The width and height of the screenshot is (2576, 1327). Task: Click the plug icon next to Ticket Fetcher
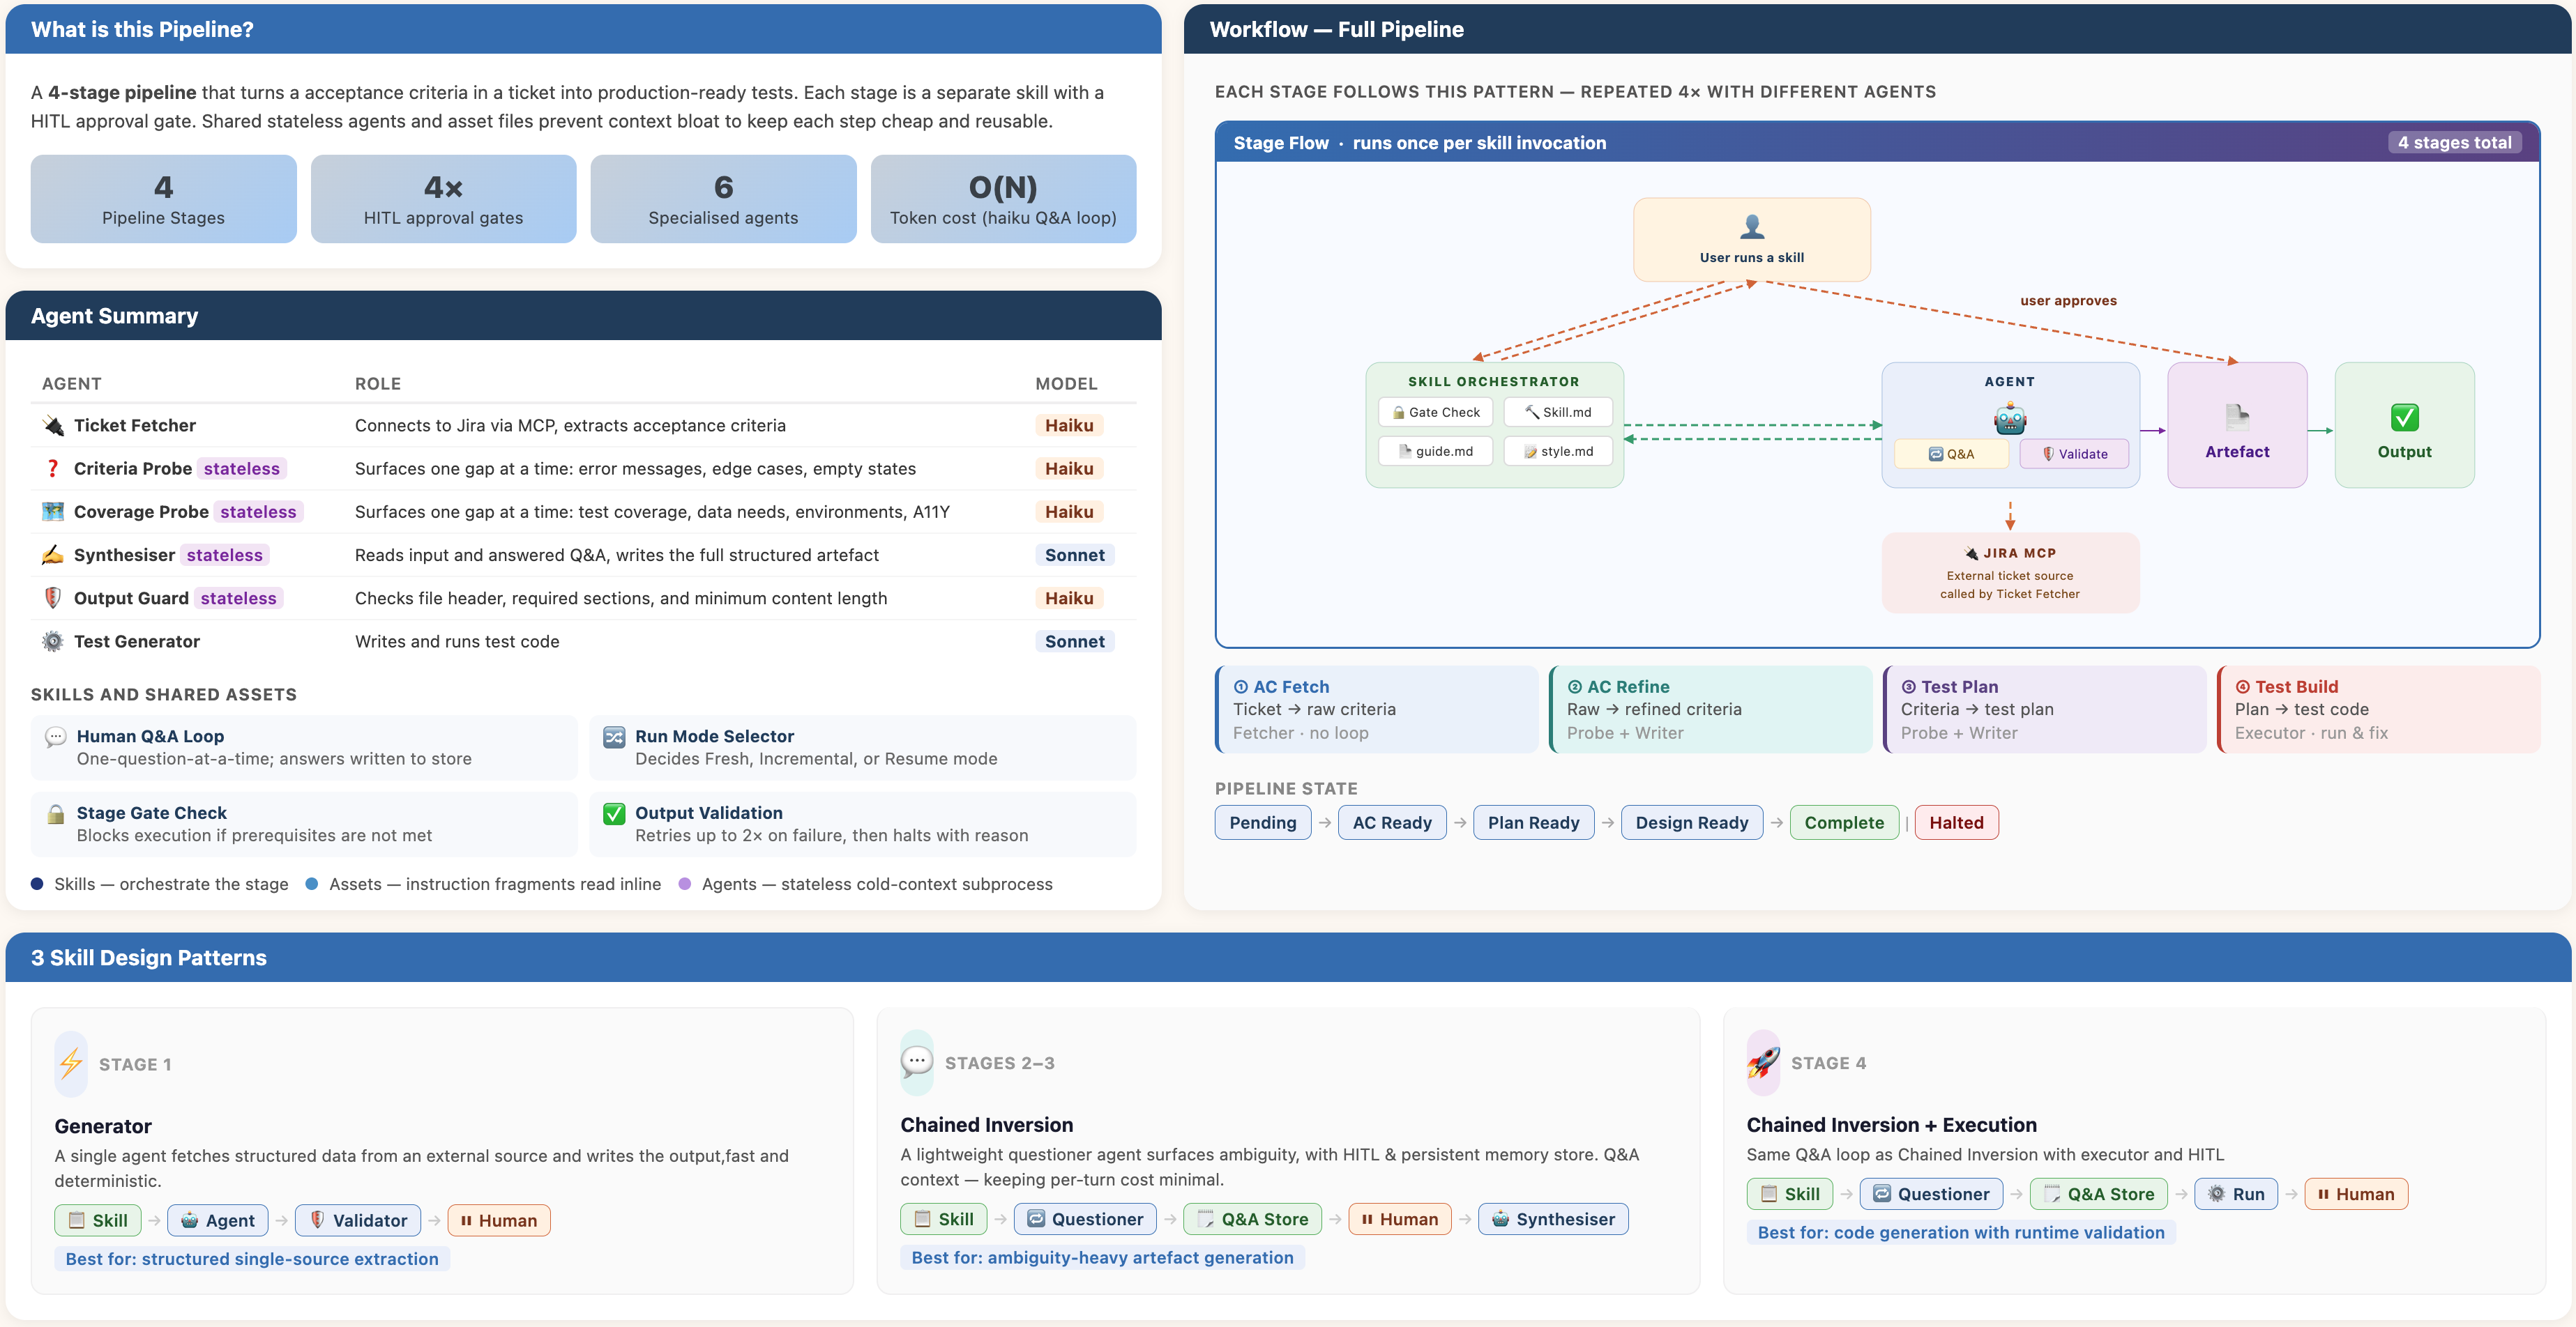[x=53, y=426]
